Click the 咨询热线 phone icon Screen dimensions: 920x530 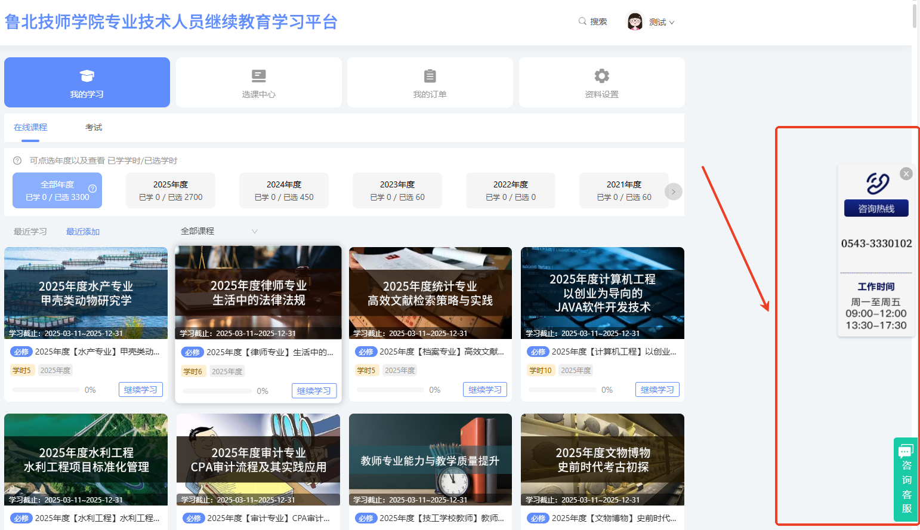click(877, 183)
